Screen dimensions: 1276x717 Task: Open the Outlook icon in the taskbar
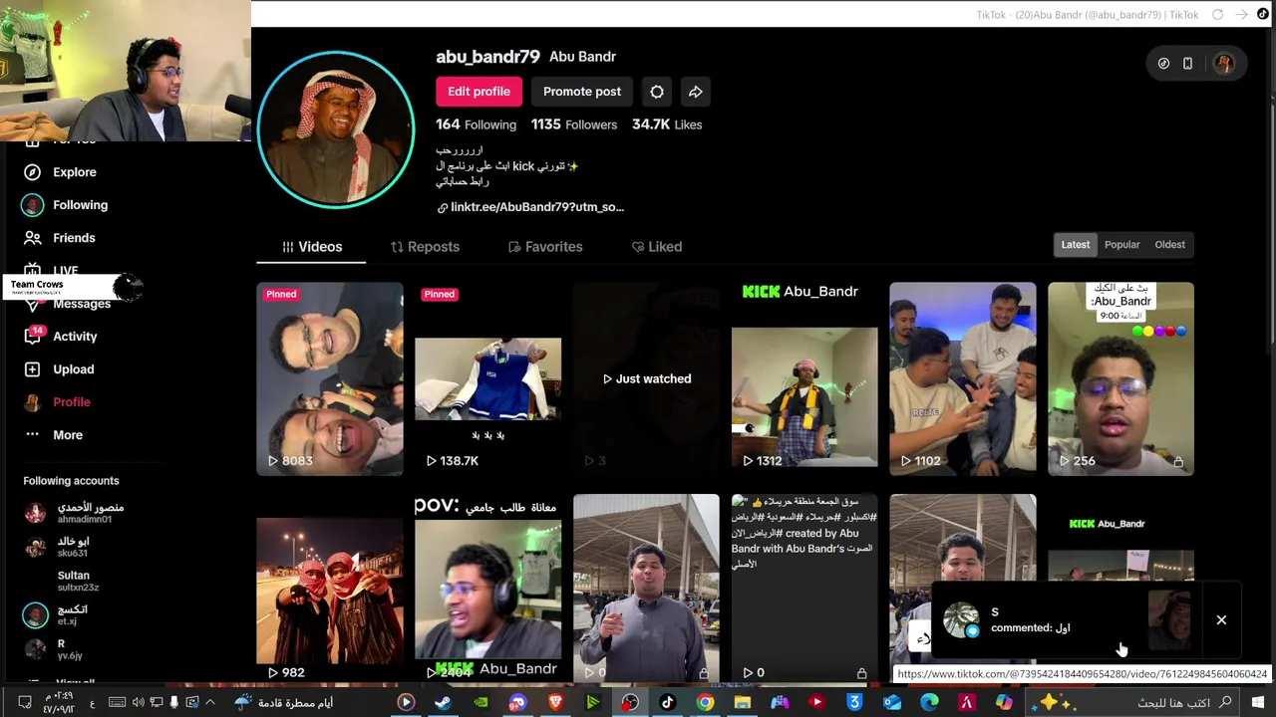click(x=892, y=702)
